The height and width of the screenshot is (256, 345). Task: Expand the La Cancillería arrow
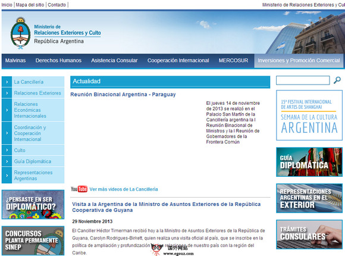click(7, 82)
